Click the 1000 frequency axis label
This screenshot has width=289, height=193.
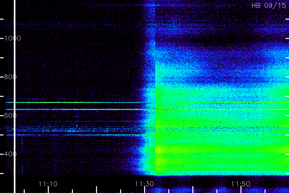(12, 38)
